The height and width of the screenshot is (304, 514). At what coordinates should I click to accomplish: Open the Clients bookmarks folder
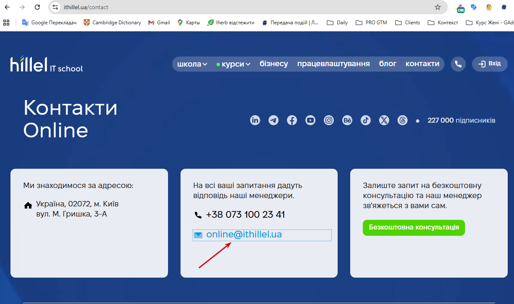[x=408, y=23]
